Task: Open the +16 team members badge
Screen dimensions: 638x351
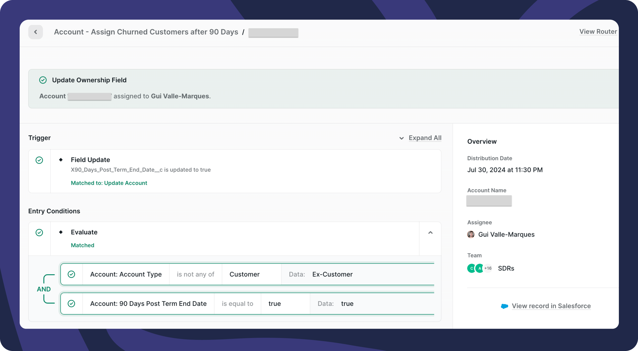Action: tap(488, 268)
